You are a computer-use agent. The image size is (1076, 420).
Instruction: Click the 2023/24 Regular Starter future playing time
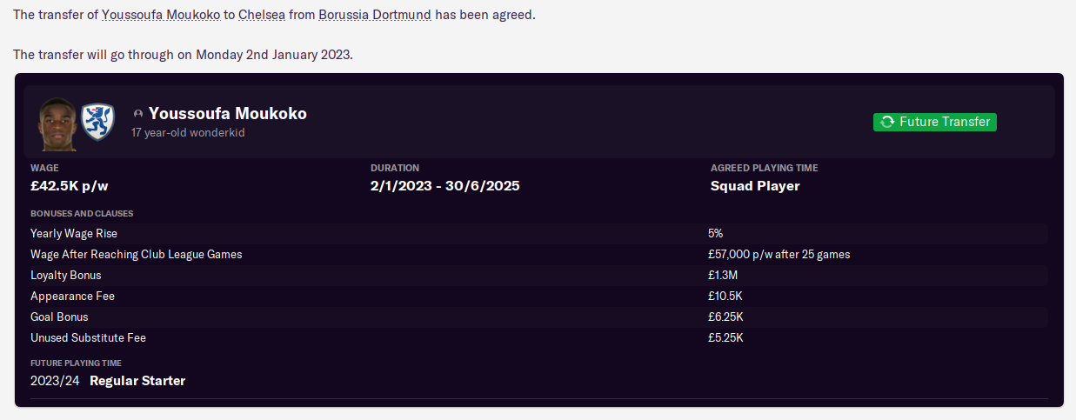click(x=108, y=381)
